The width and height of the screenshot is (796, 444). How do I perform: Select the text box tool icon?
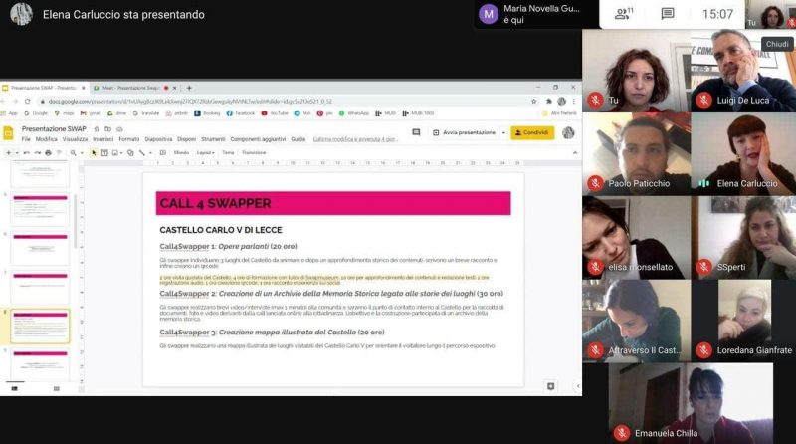pyautogui.click(x=104, y=153)
